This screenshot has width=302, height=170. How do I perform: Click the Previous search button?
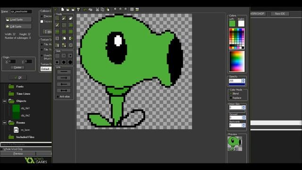(x=18, y=153)
